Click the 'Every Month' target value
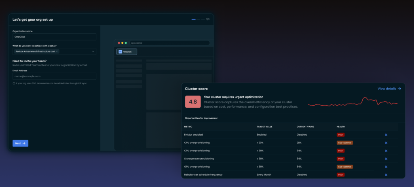 point(264,174)
